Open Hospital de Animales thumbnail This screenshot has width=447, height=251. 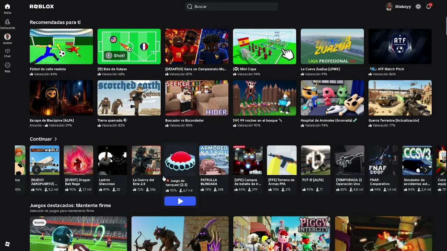coord(332,98)
